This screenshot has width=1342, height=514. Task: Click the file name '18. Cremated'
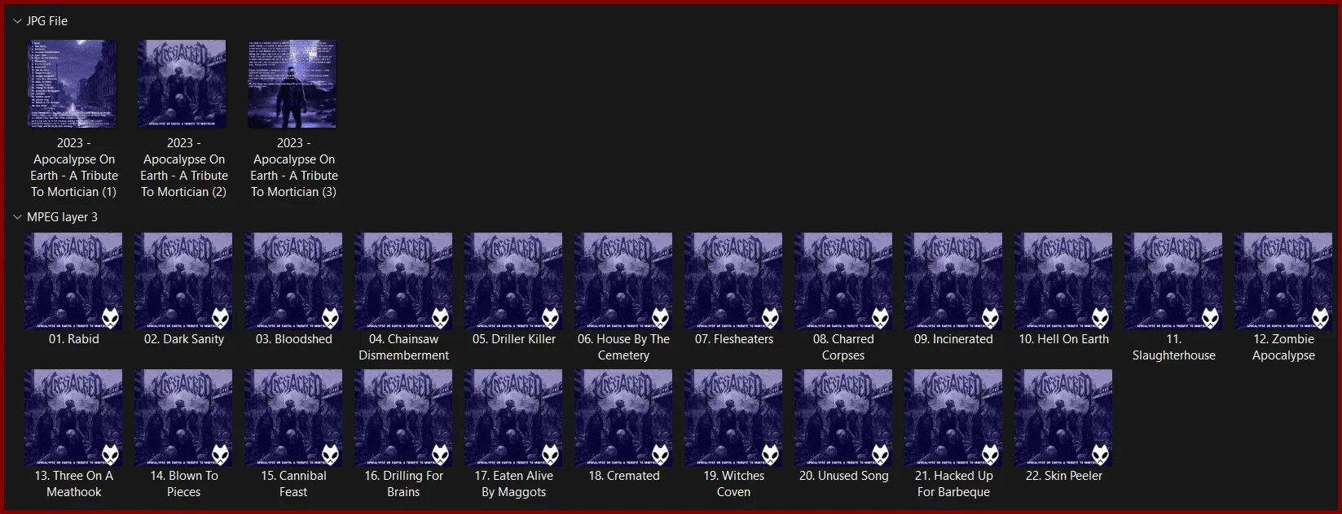click(623, 476)
